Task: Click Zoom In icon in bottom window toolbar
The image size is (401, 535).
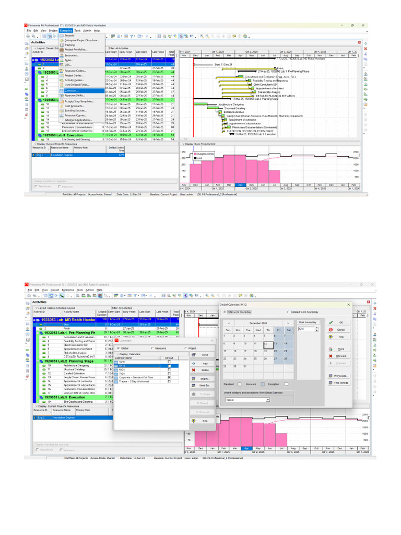Action: 207,296
